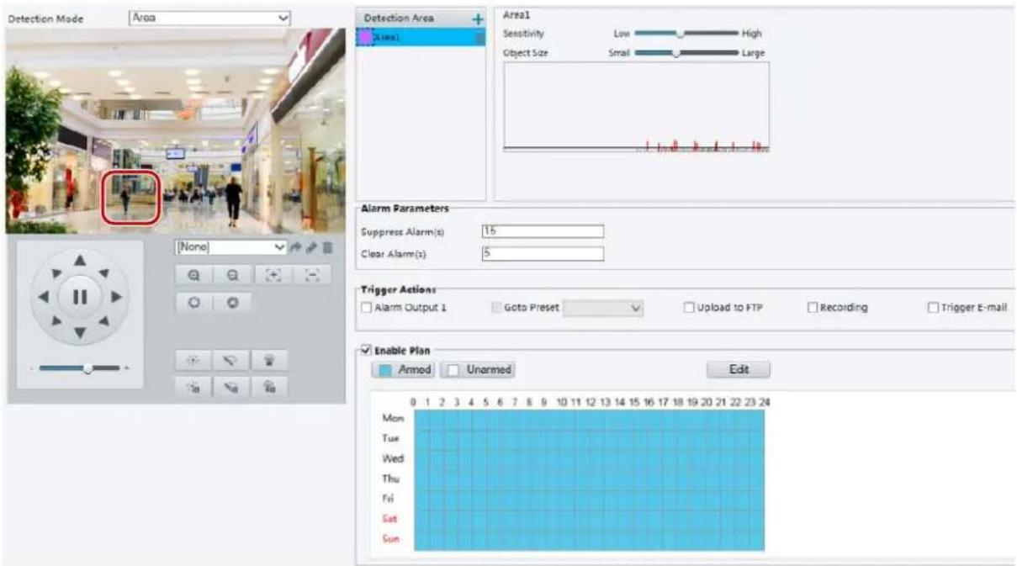Image resolution: width=1017 pixels, height=566 pixels.
Task: Go to the selected preset arrow icon
Action: (297, 248)
